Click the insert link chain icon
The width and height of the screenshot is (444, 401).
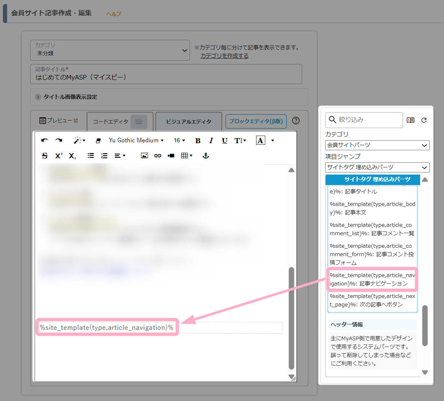pyautogui.click(x=158, y=156)
